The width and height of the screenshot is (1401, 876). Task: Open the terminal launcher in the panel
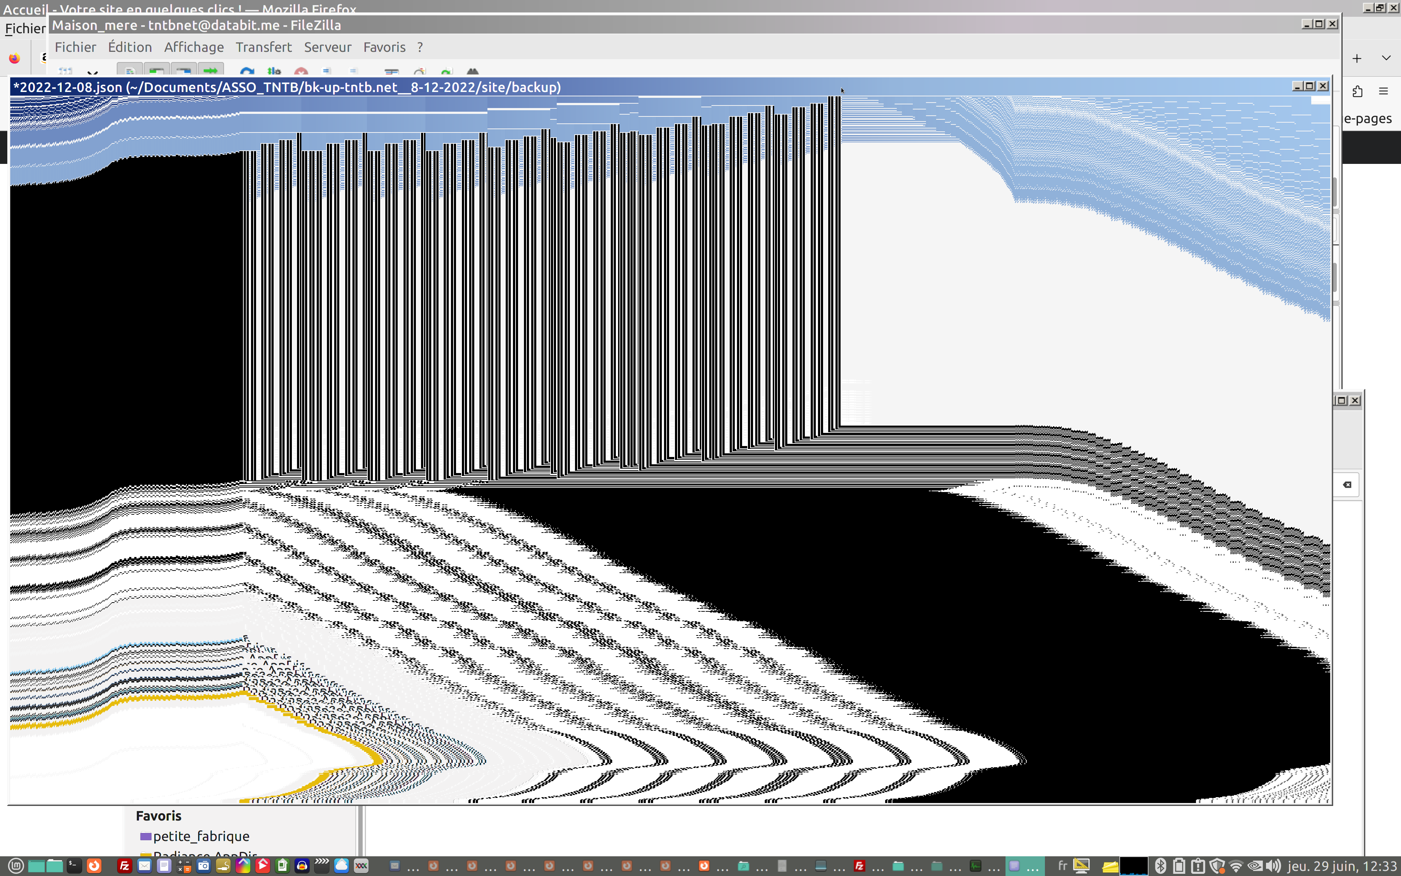74,865
